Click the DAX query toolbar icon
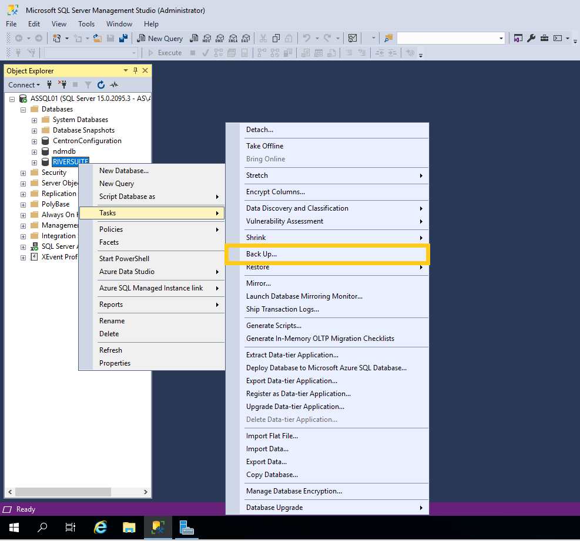580x541 pixels. click(x=245, y=38)
